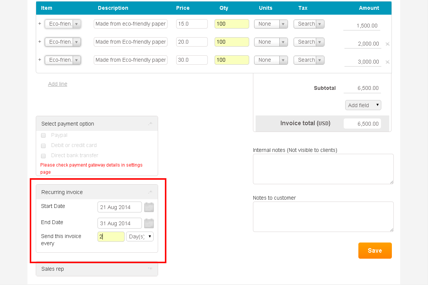Click the plus icon on the 15.0 line
Image resolution: width=428 pixels, height=285 pixels.
click(x=40, y=24)
